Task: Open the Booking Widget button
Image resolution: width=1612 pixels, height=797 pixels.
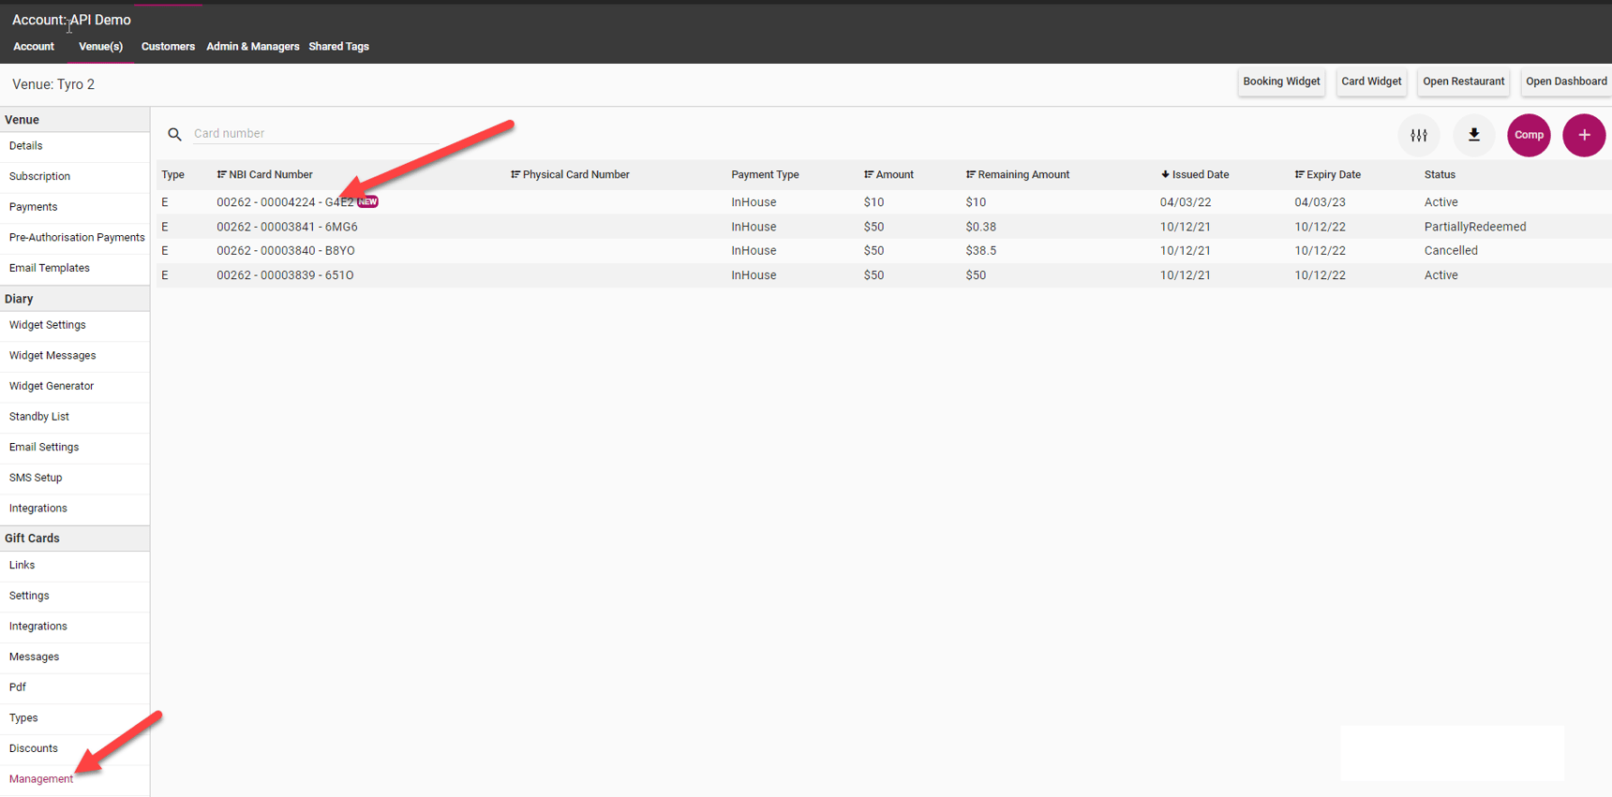Action: click(x=1280, y=81)
